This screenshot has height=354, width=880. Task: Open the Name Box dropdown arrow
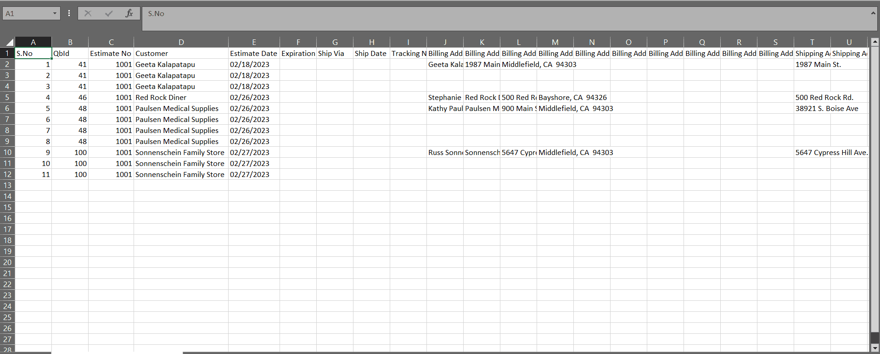[55, 13]
